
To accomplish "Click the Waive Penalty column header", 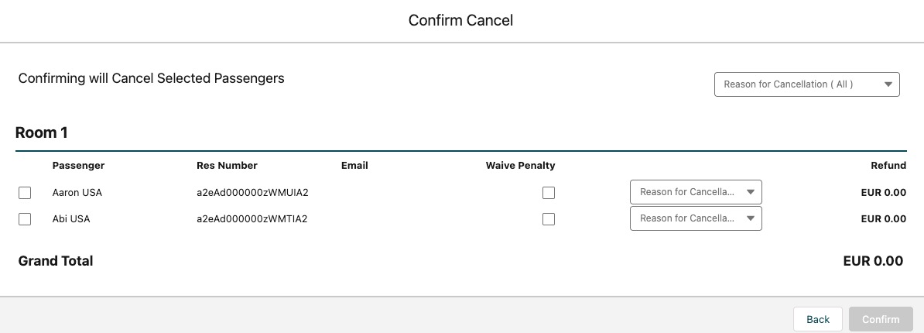I will click(520, 166).
